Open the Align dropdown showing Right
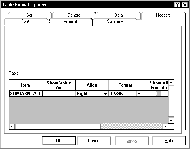The width and height of the screenshot is (190, 149). [x=105, y=94]
